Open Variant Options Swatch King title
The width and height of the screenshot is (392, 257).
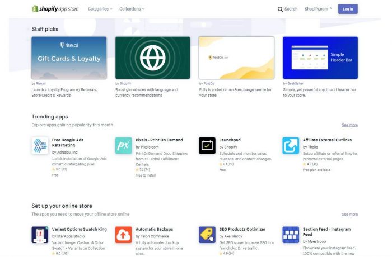pos(80,229)
